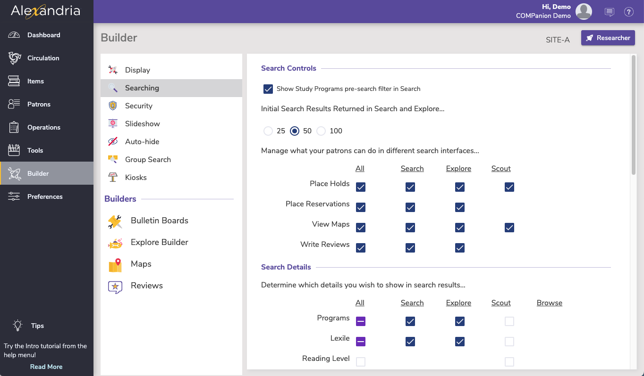Open the Dashboard gauge icon
The height and width of the screenshot is (376, 644).
pos(14,35)
